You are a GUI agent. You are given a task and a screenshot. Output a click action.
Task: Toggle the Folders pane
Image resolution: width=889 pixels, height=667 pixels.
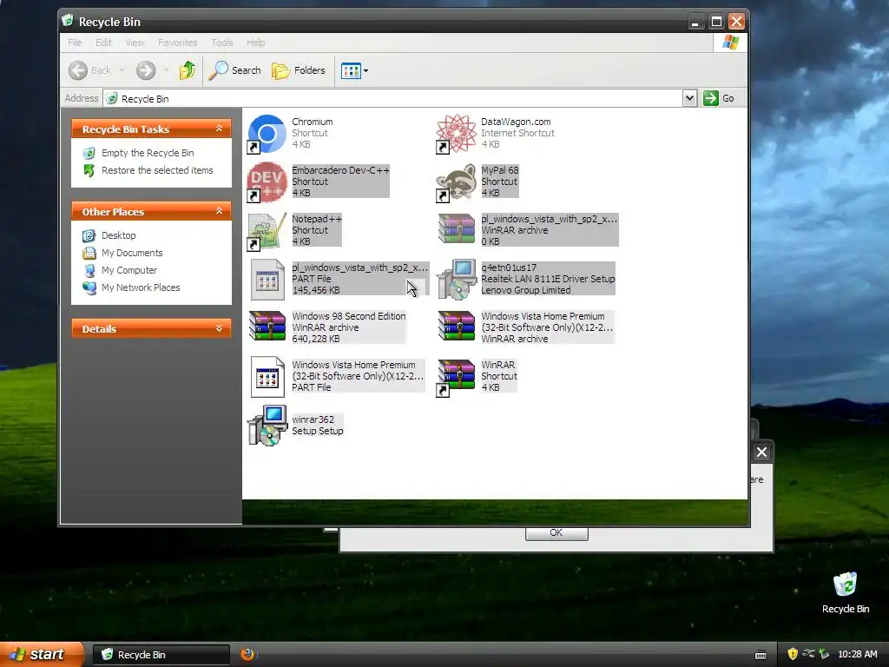coord(299,70)
